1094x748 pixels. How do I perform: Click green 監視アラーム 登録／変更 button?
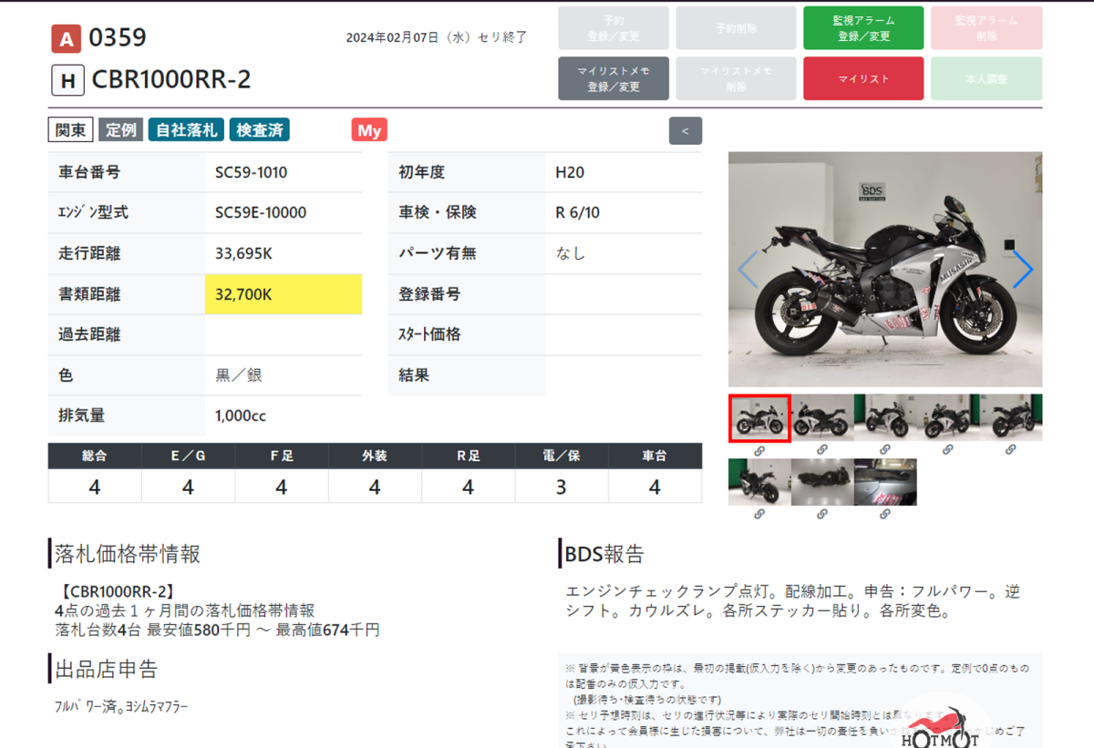pos(863,28)
